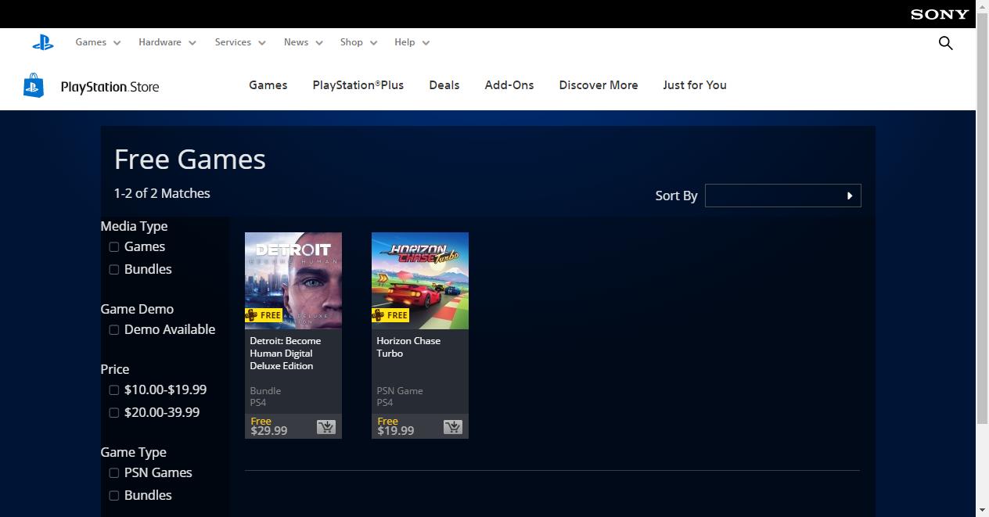Click the Horizon Chase Turbo cover image
Viewport: 989px width, 517px height.
point(420,280)
